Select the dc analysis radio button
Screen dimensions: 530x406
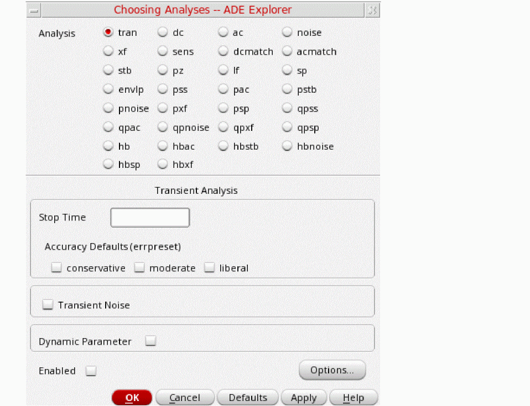(163, 33)
